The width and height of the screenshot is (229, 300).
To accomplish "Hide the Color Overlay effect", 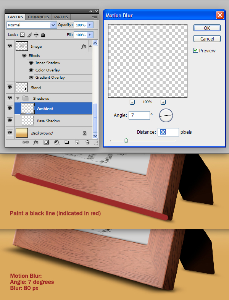I will 31,70.
